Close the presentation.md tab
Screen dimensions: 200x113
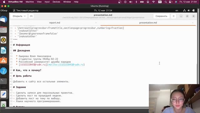pos(193,23)
